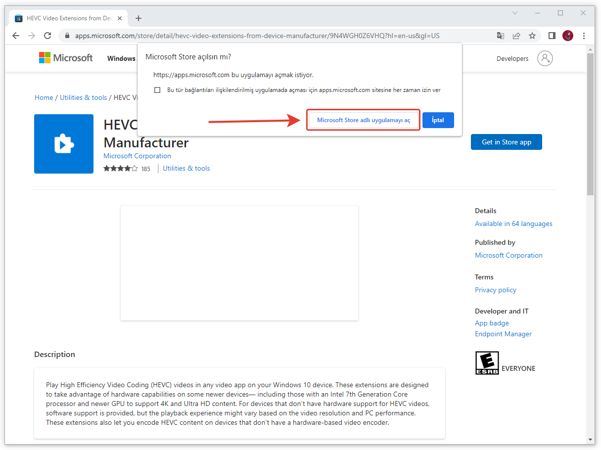Viewport: 601px width, 450px height.
Task: Click the browser back arrow
Action: click(x=16, y=36)
